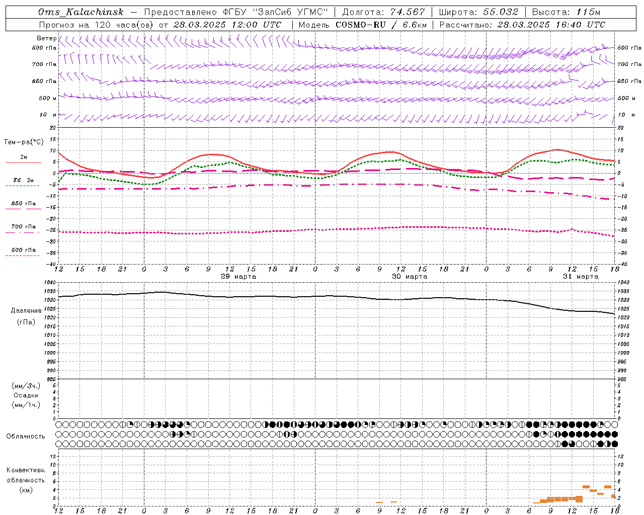
Task: Click the Td 2м dew point legend entry
Action: pyautogui.click(x=24, y=180)
